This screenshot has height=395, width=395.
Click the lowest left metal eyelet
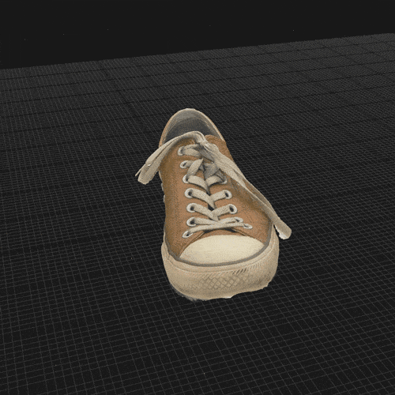(186, 234)
